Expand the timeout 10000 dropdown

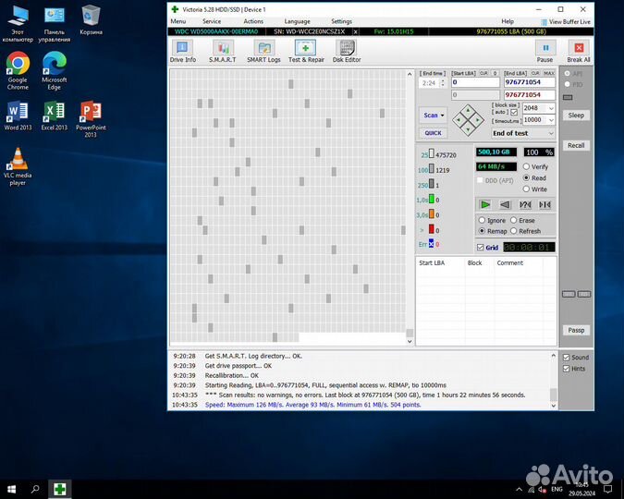[x=551, y=120]
